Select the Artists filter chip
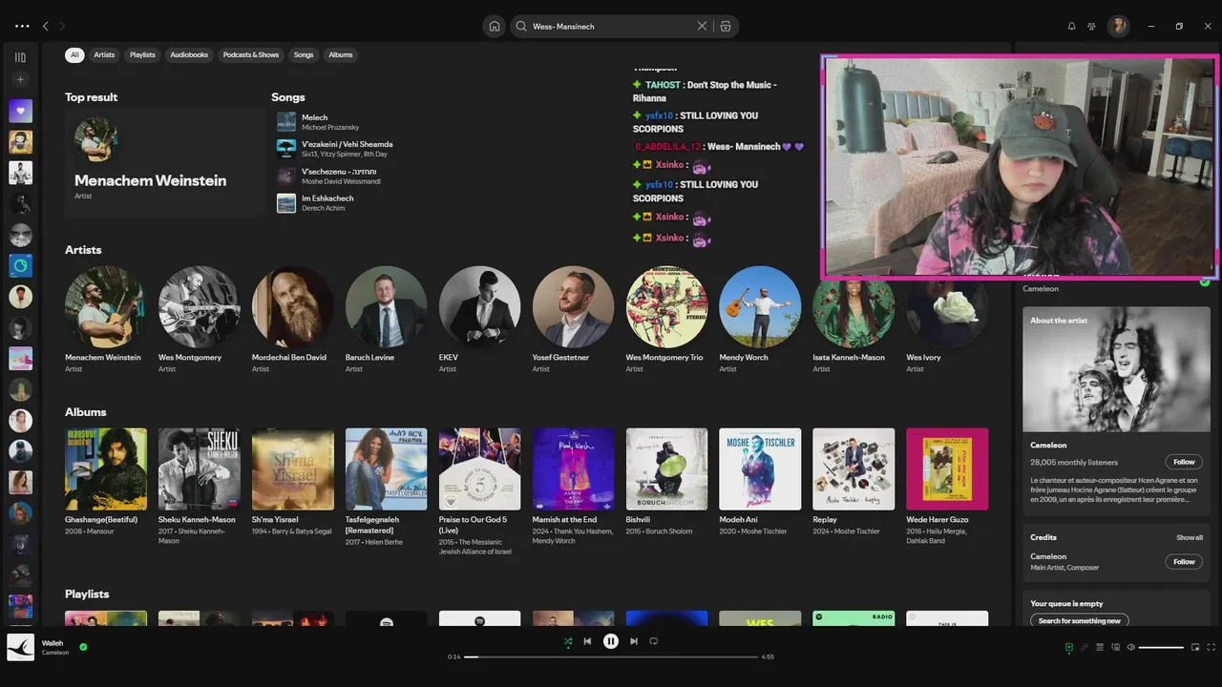 click(104, 54)
